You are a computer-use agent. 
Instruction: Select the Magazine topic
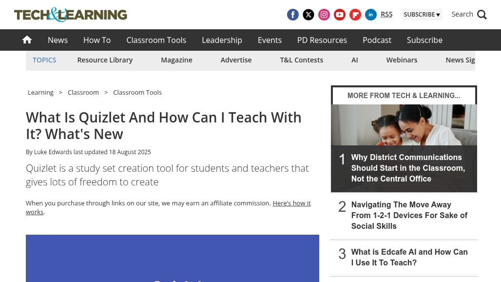point(177,60)
